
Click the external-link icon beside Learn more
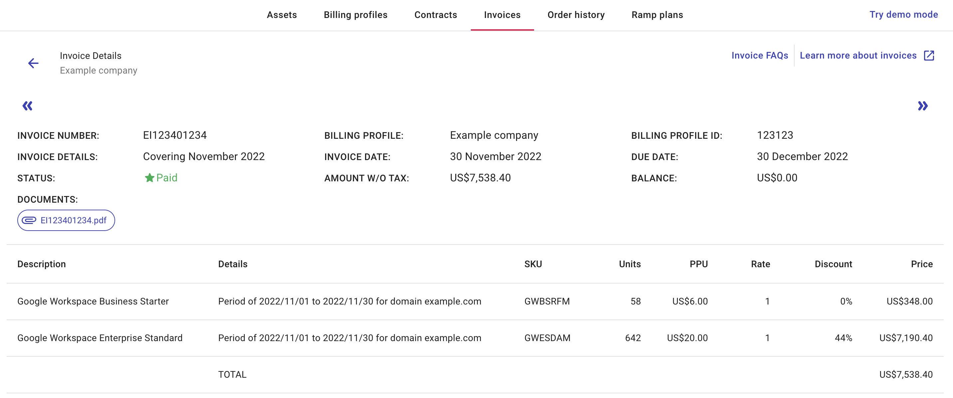[929, 56]
